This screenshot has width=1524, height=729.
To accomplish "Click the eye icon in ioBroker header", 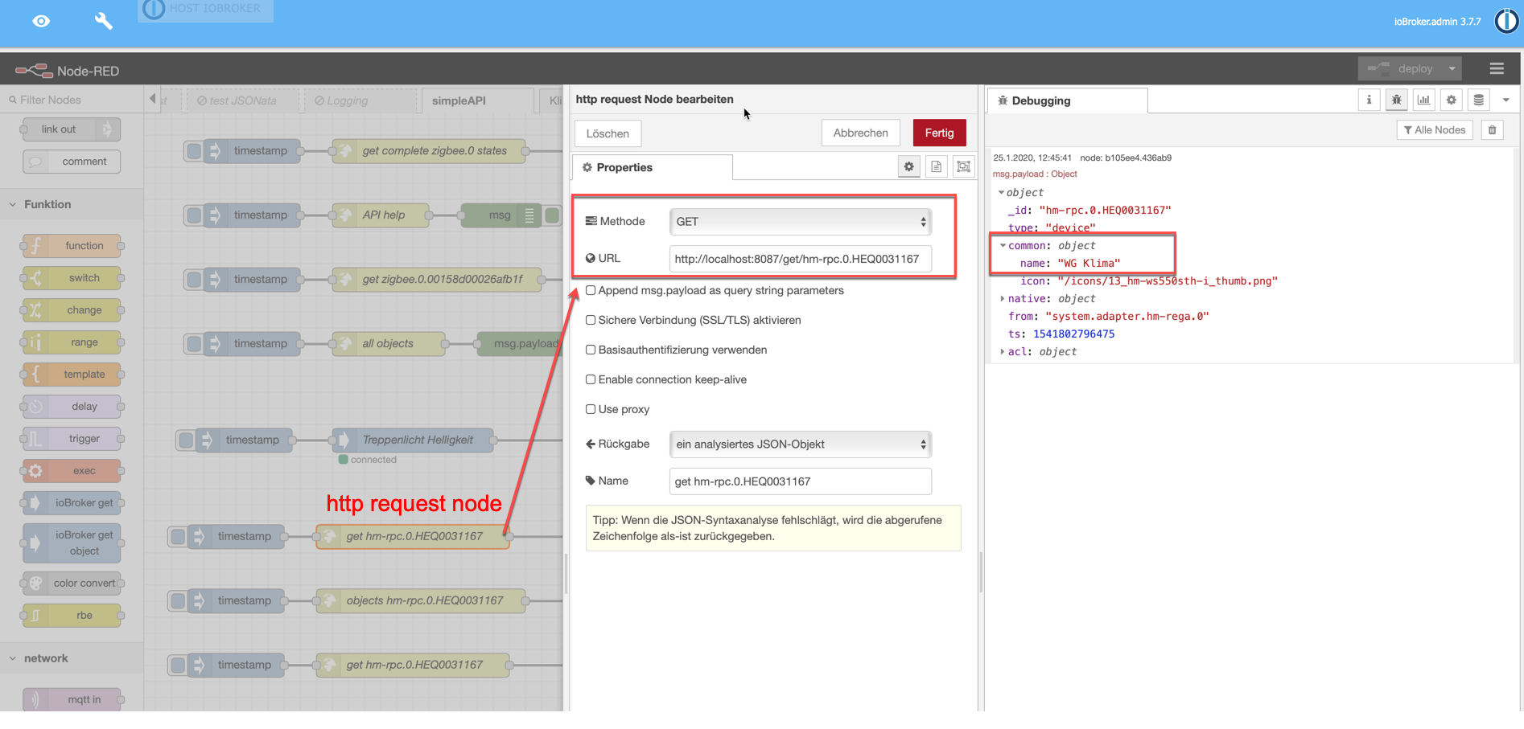I will 41,21.
